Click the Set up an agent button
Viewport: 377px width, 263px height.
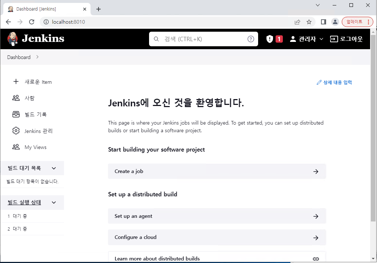(217, 216)
